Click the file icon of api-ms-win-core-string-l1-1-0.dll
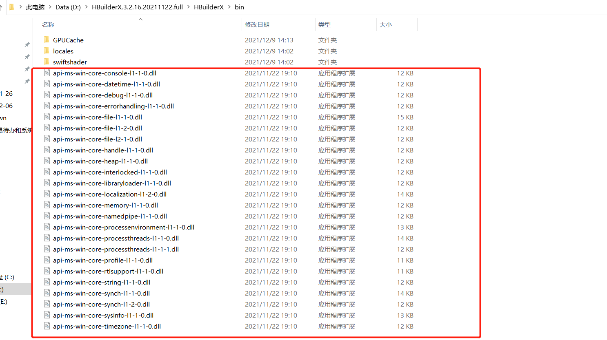 pyautogui.click(x=47, y=282)
